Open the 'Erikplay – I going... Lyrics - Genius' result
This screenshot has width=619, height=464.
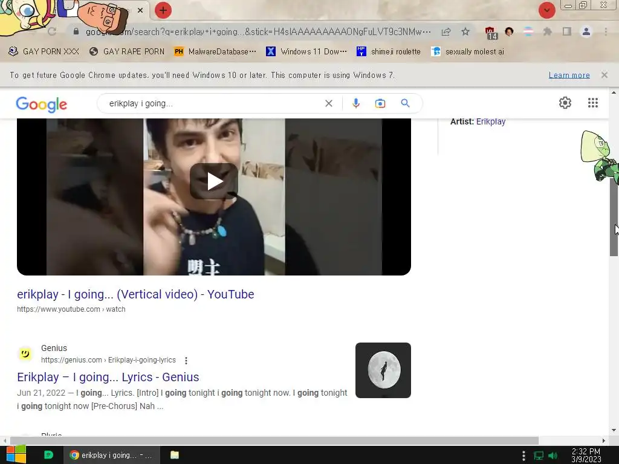point(108,377)
